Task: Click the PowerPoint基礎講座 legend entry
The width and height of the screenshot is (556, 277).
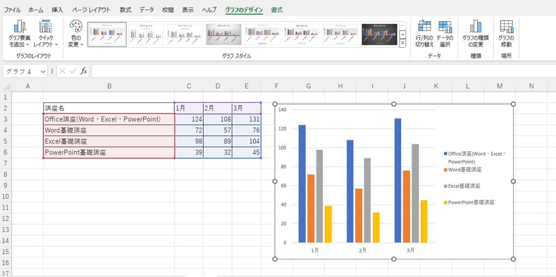Action: pos(469,203)
